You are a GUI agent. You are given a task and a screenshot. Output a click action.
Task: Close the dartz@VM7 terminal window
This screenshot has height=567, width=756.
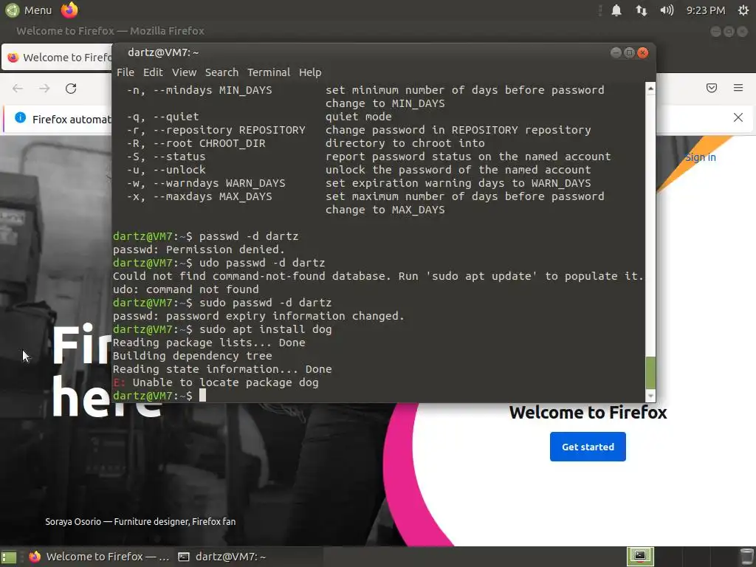click(x=643, y=52)
